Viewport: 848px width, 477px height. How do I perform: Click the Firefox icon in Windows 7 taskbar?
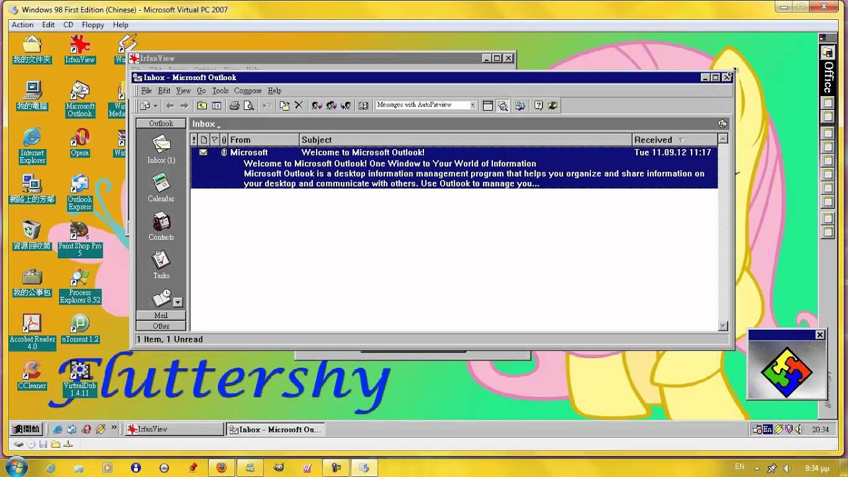[x=221, y=468]
